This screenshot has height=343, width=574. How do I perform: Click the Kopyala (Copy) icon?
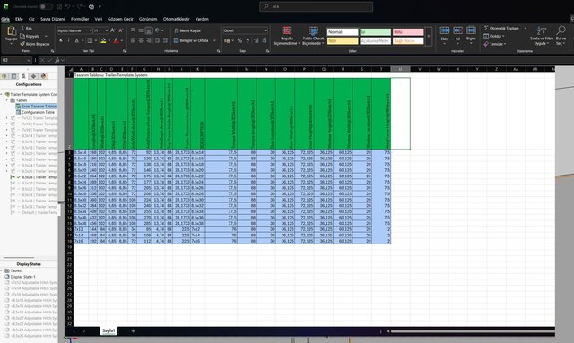click(x=22, y=36)
